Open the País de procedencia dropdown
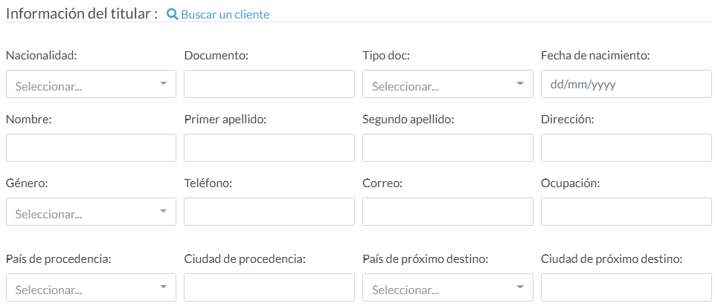Screen dimensions: 718x306 pos(91,287)
